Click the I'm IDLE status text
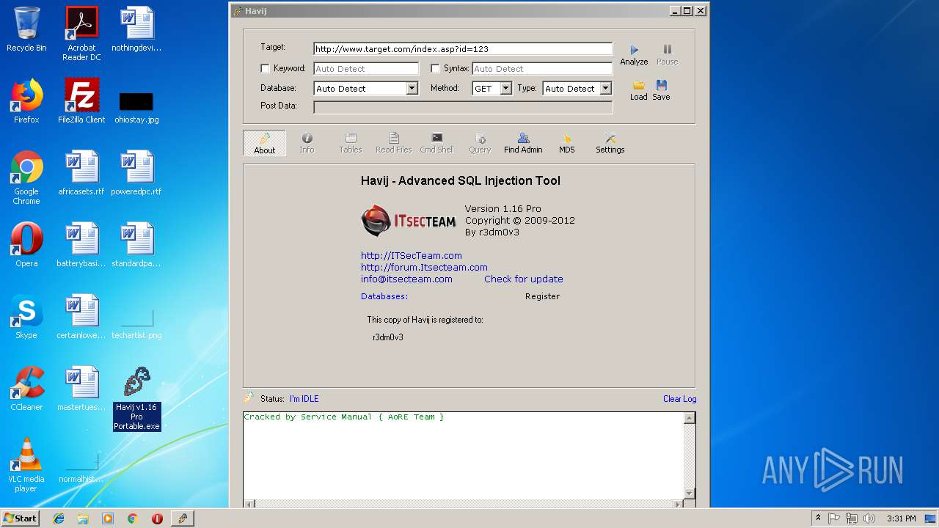This screenshot has height=528, width=939. click(x=304, y=399)
